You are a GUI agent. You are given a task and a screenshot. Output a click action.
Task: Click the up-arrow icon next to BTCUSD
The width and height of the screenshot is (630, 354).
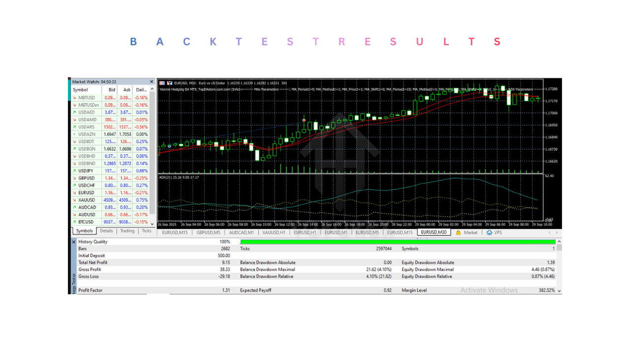74,222
